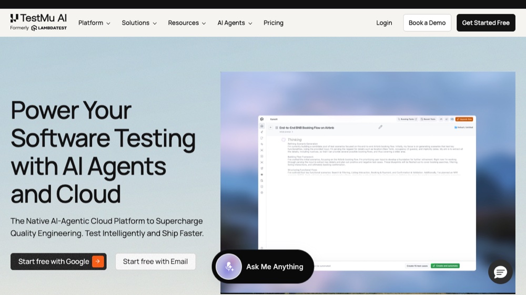Expand the Platform menu

click(x=94, y=23)
